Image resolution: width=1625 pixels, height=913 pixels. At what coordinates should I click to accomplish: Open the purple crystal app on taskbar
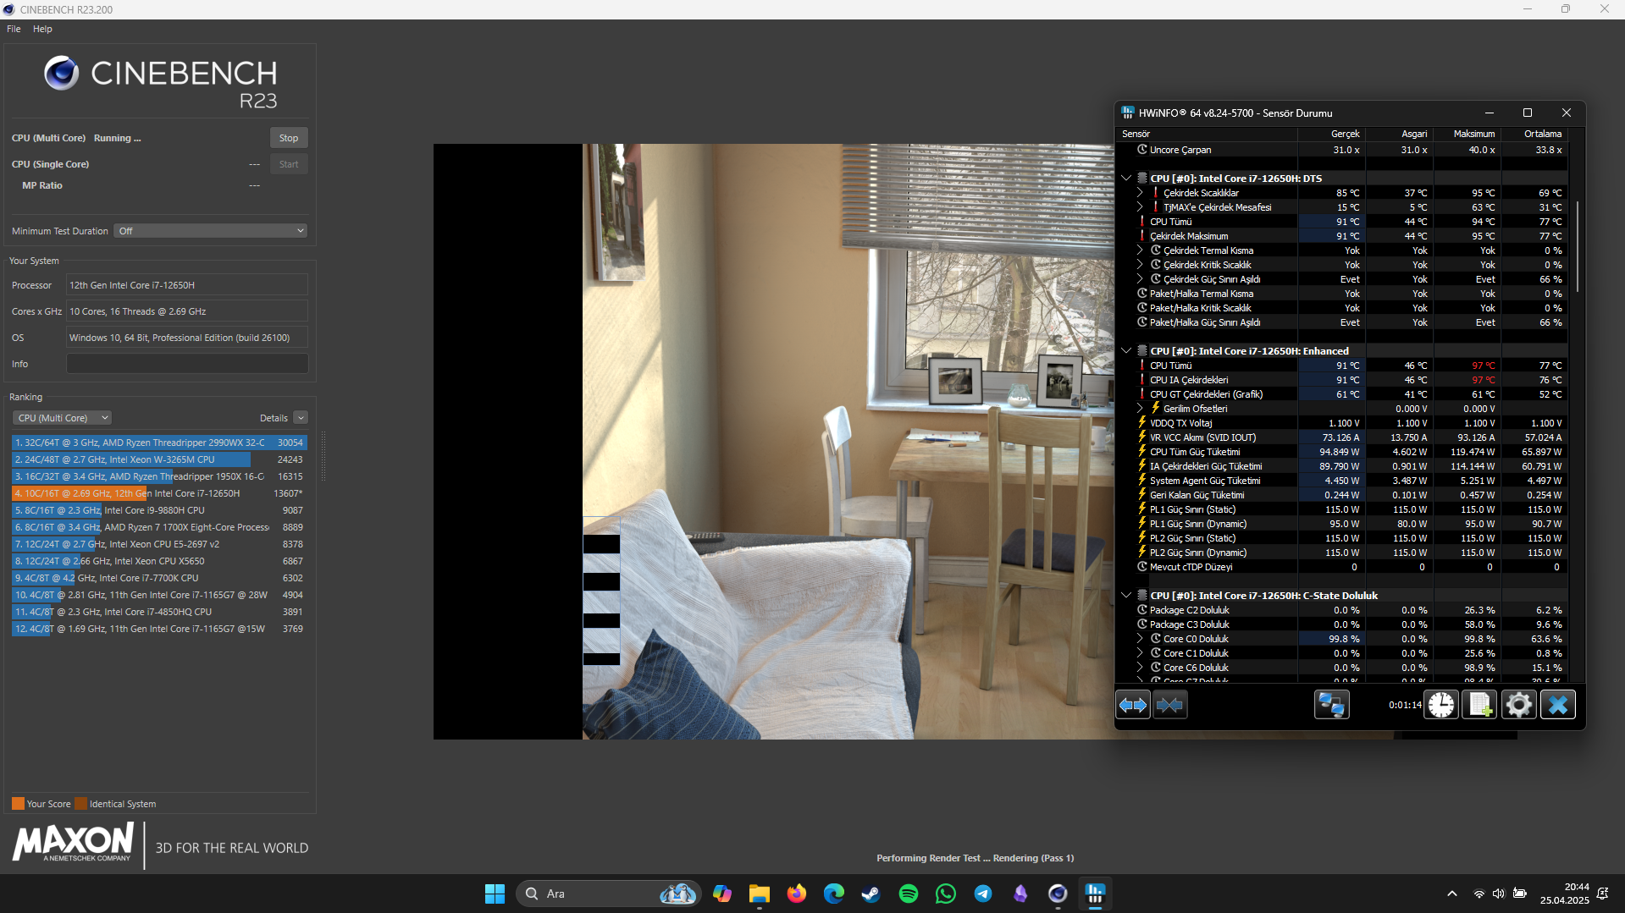[1020, 894]
